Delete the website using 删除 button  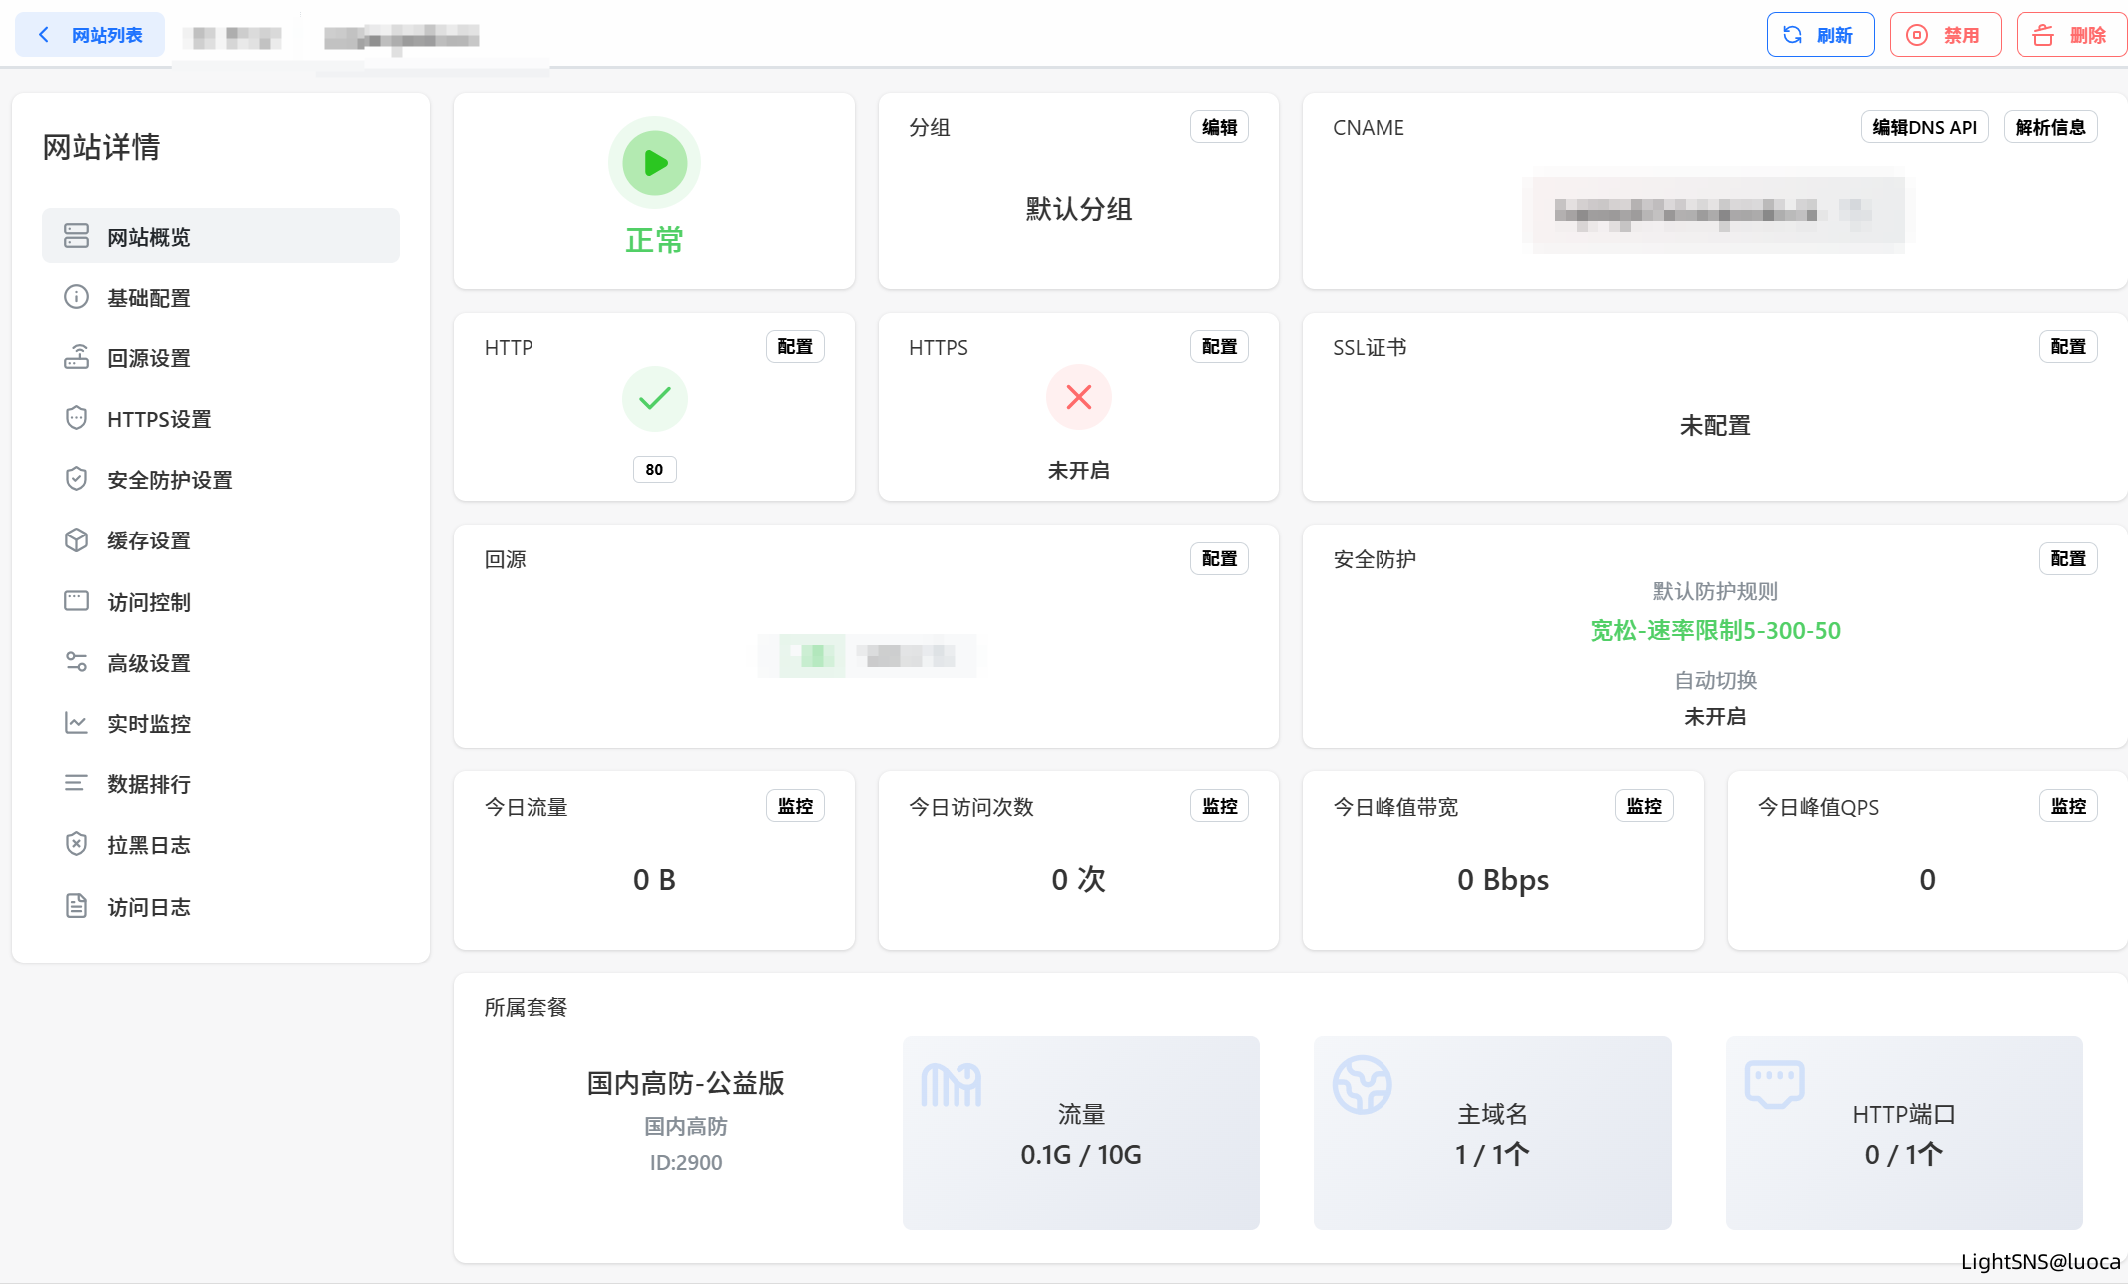click(x=2070, y=35)
